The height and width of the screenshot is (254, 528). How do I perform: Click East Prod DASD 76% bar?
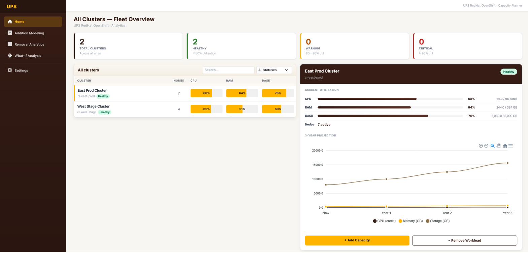tap(278, 93)
